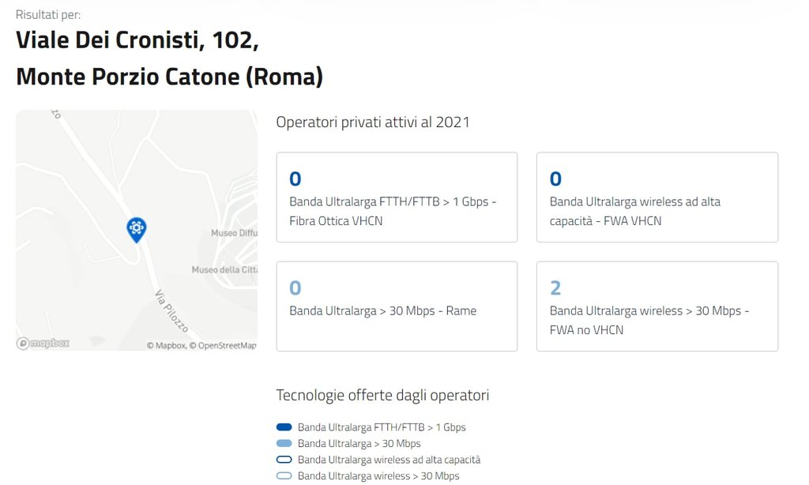
Task: Click the light blue > 30 Mbps legend swatch
Action: [x=284, y=444]
